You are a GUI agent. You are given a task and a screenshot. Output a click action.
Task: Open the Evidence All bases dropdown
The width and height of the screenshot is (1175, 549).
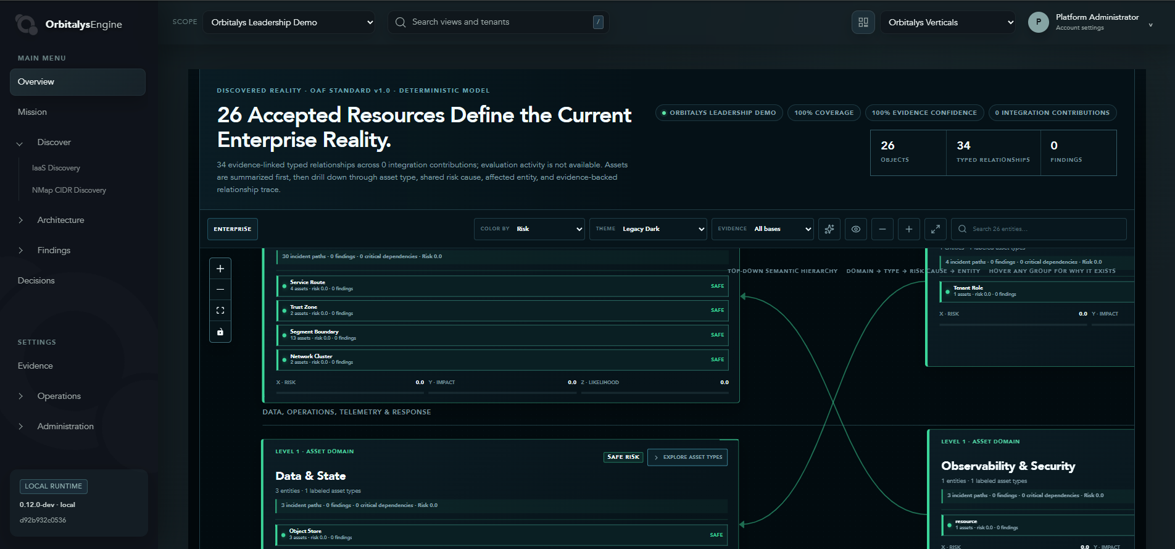point(763,229)
